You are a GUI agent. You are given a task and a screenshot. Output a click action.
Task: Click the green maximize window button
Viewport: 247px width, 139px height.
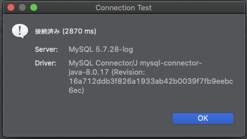point(34,8)
